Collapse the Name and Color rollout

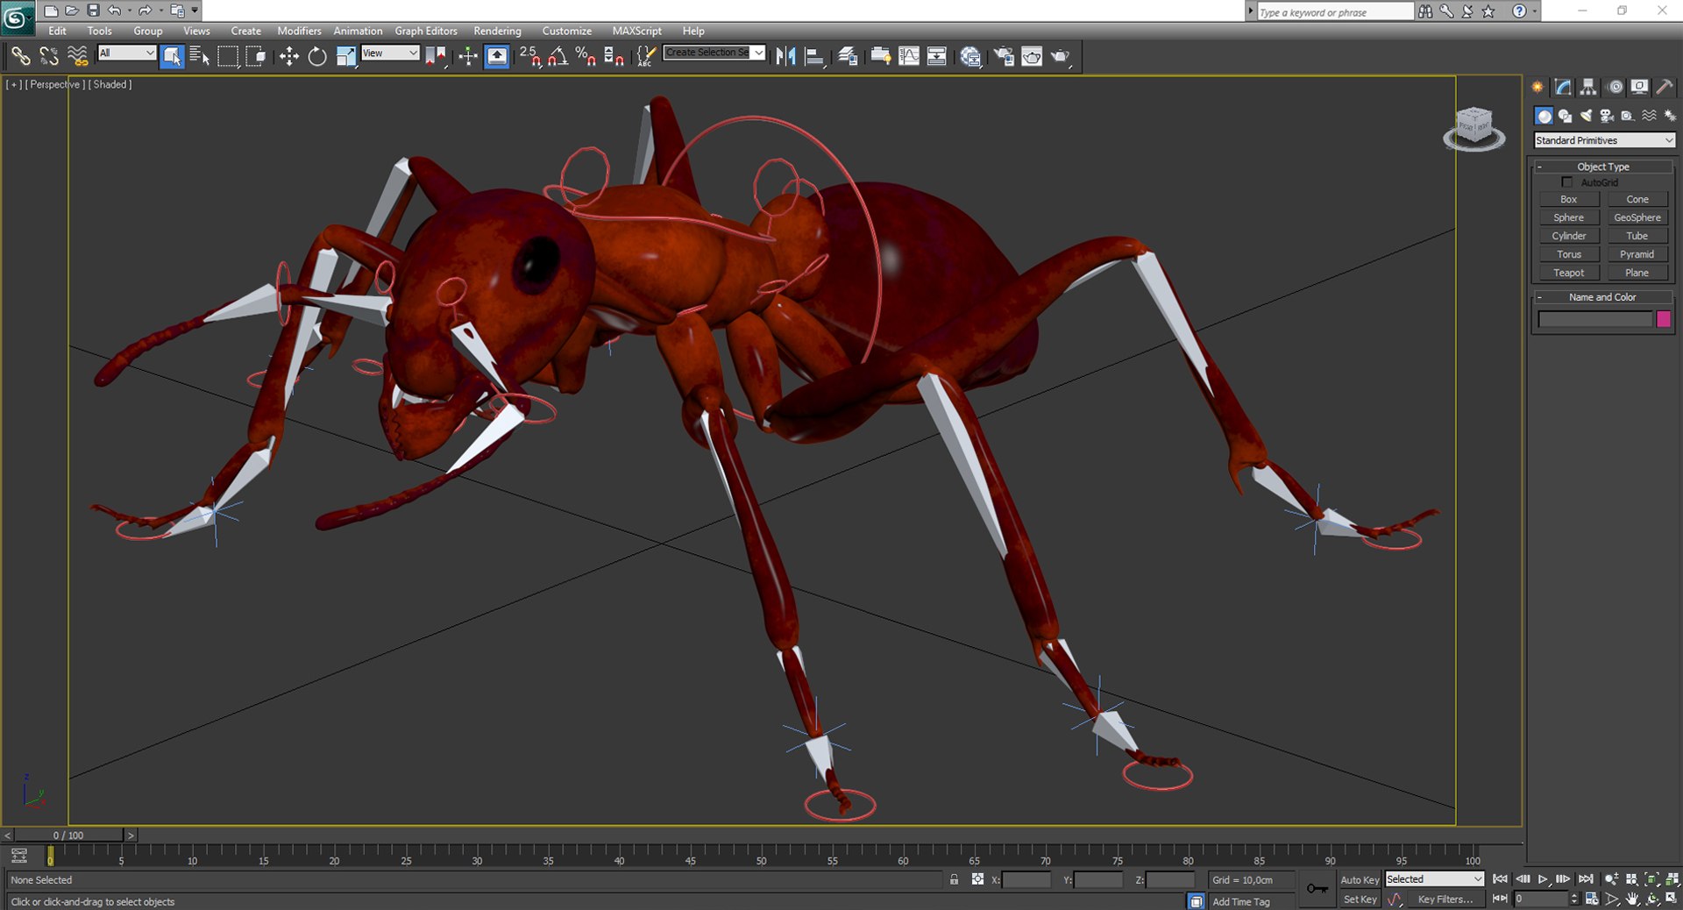tap(1603, 297)
